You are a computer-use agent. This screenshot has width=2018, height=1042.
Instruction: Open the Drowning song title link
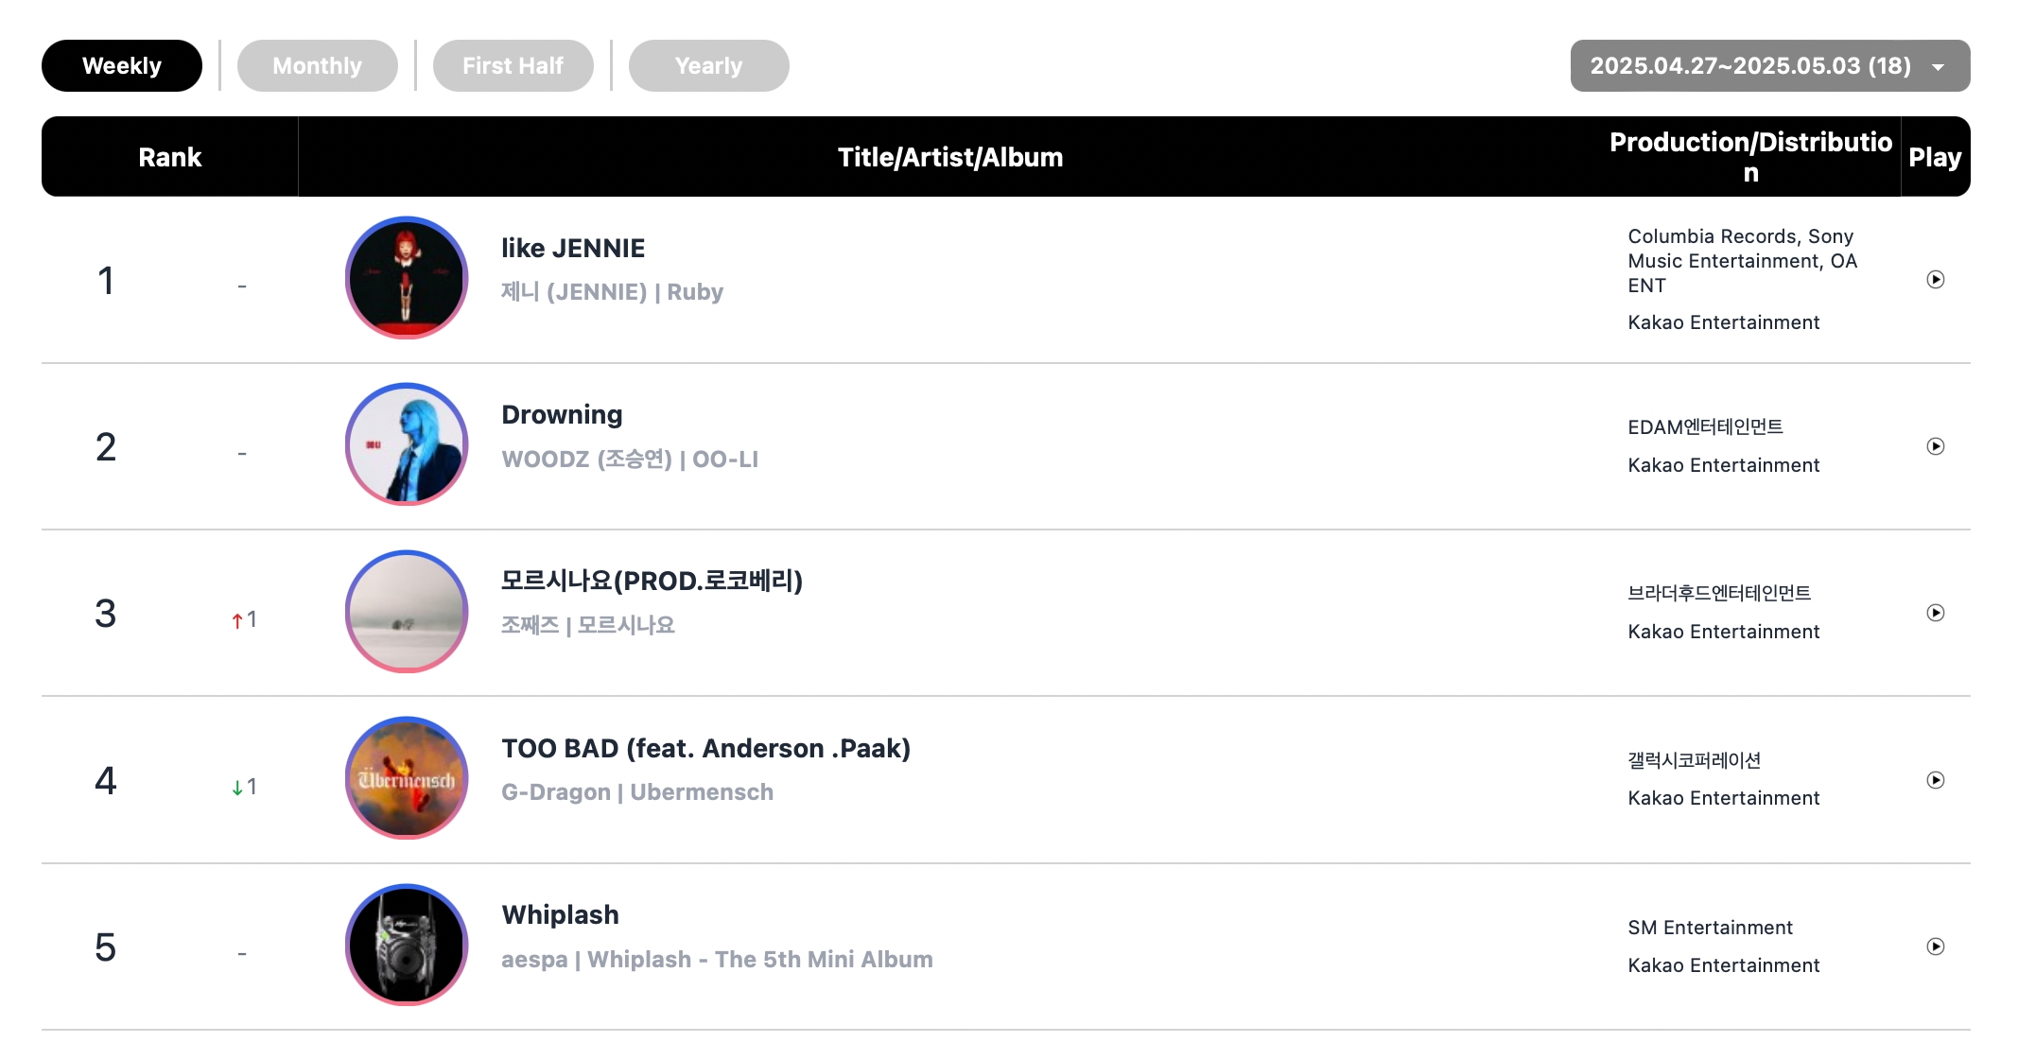[x=562, y=414]
